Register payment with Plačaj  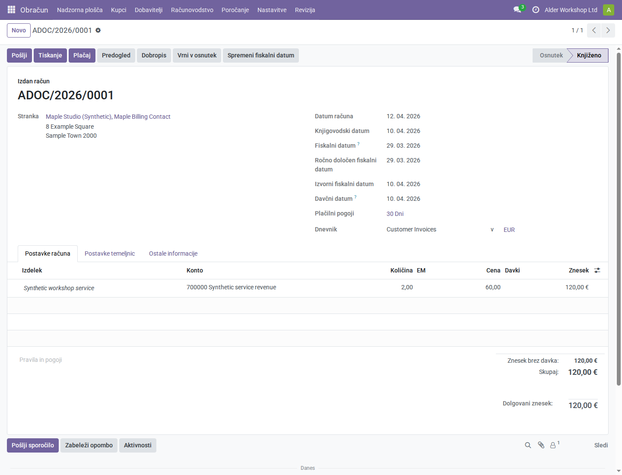point(82,55)
